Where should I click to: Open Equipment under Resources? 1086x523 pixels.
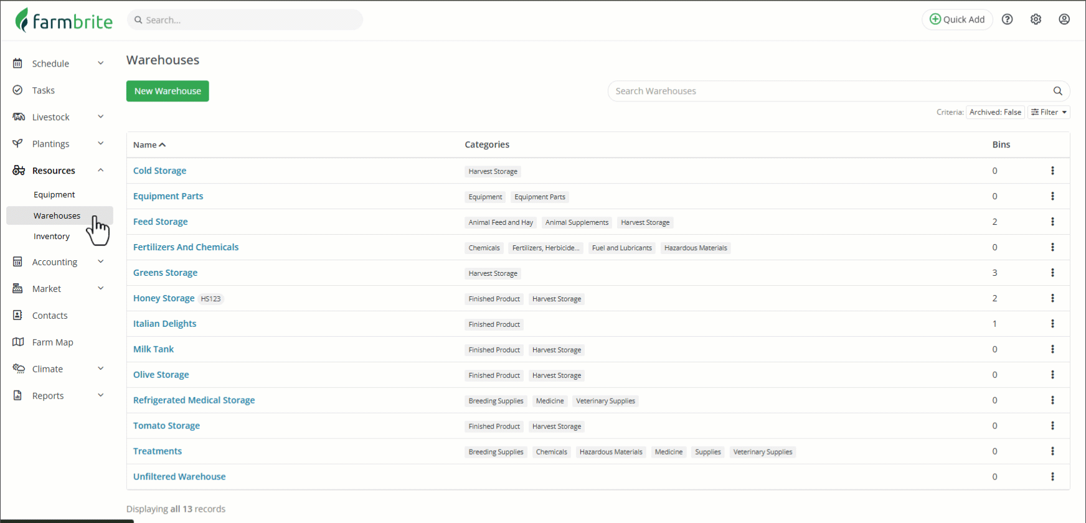tap(54, 195)
